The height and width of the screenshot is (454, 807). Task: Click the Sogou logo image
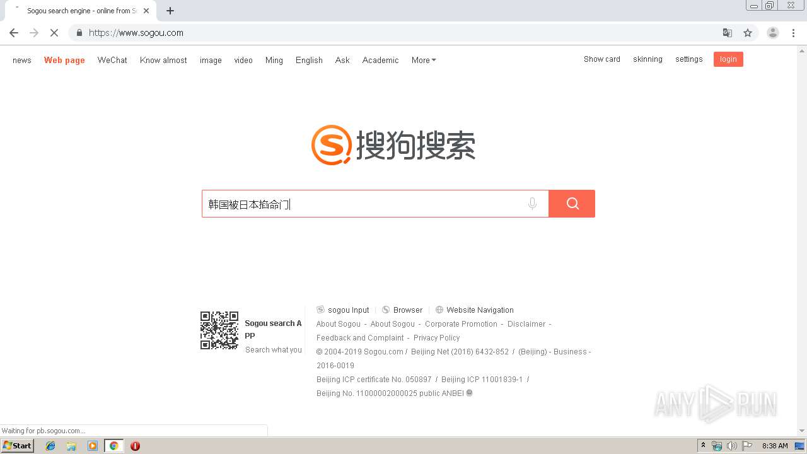coord(393,145)
